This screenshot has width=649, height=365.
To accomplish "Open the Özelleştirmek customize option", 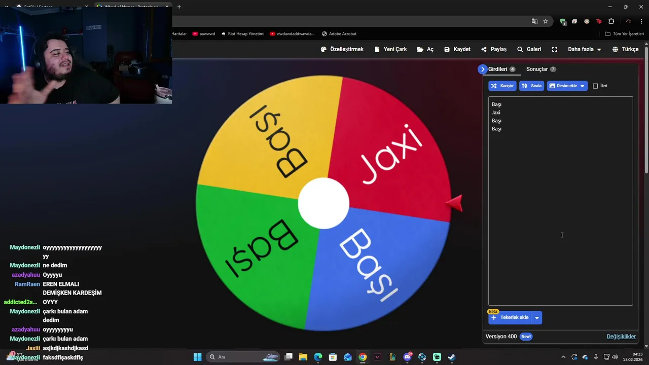I will coord(342,49).
